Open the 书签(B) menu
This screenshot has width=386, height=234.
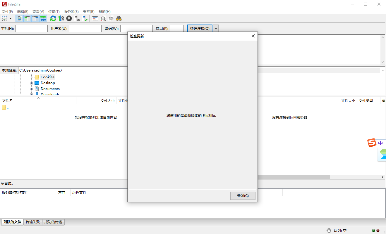click(89, 11)
